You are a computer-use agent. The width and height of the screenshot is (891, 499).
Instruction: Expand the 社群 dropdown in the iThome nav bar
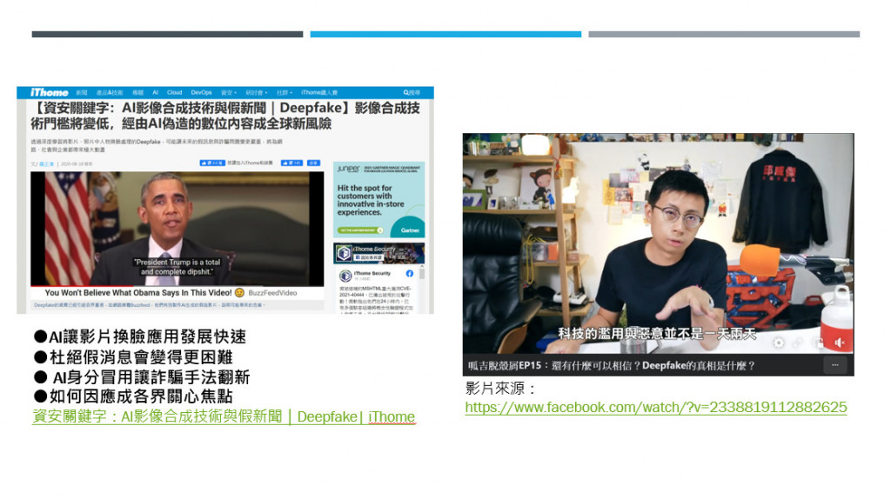[285, 92]
